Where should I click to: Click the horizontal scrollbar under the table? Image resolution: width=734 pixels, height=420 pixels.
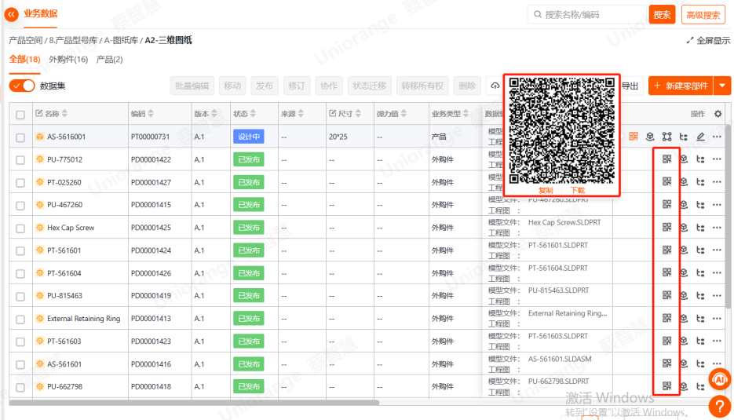(194, 402)
